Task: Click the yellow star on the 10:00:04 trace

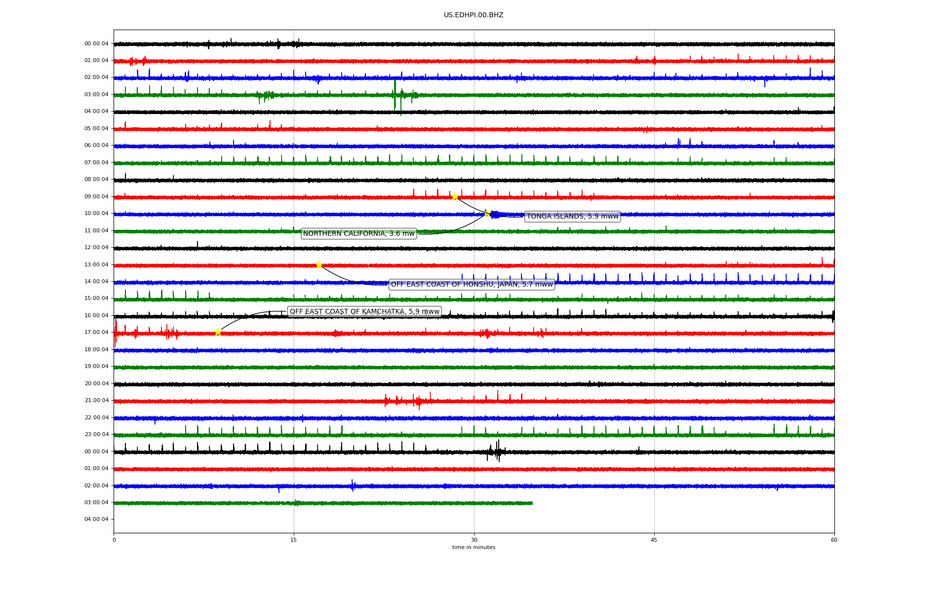Action: [x=487, y=213]
